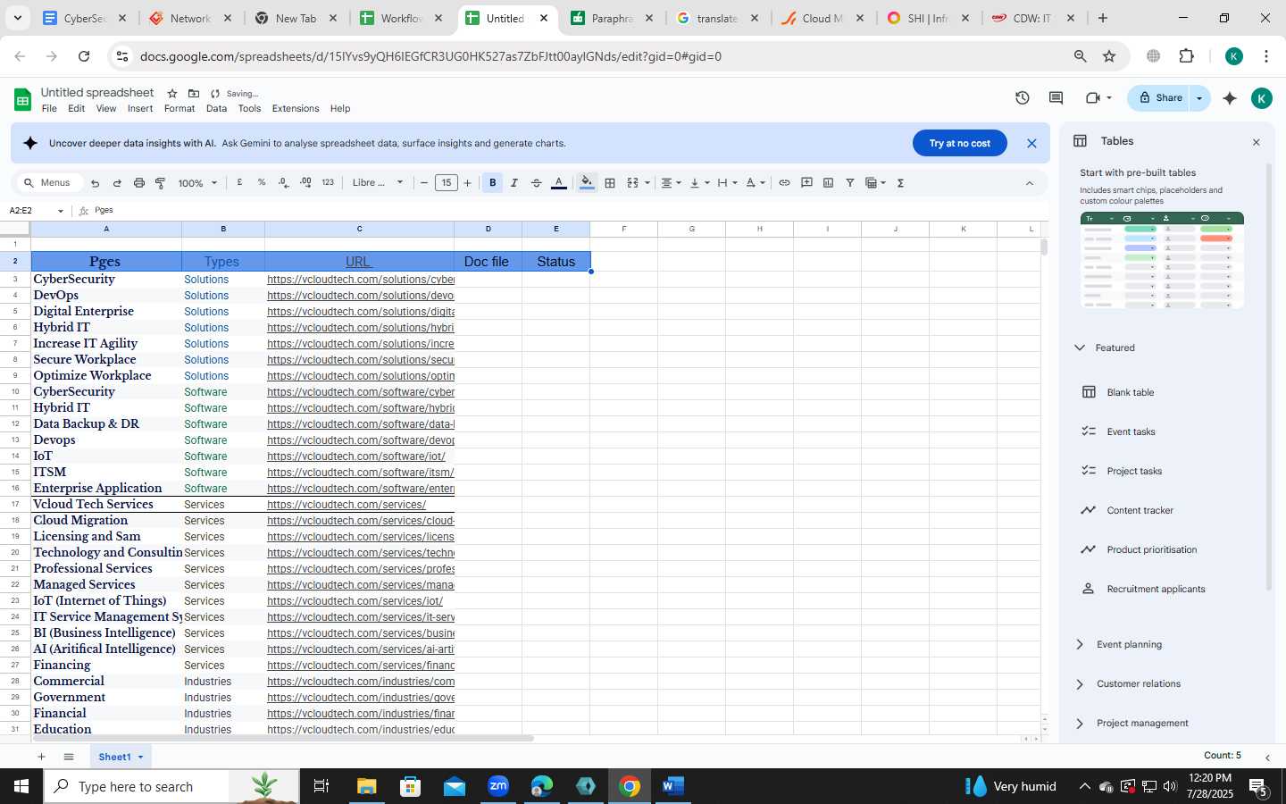Open the All sheets list icon
Image resolution: width=1286 pixels, height=804 pixels.
pos(69,757)
